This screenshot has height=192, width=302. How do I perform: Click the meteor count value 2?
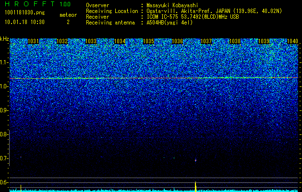point(68,22)
